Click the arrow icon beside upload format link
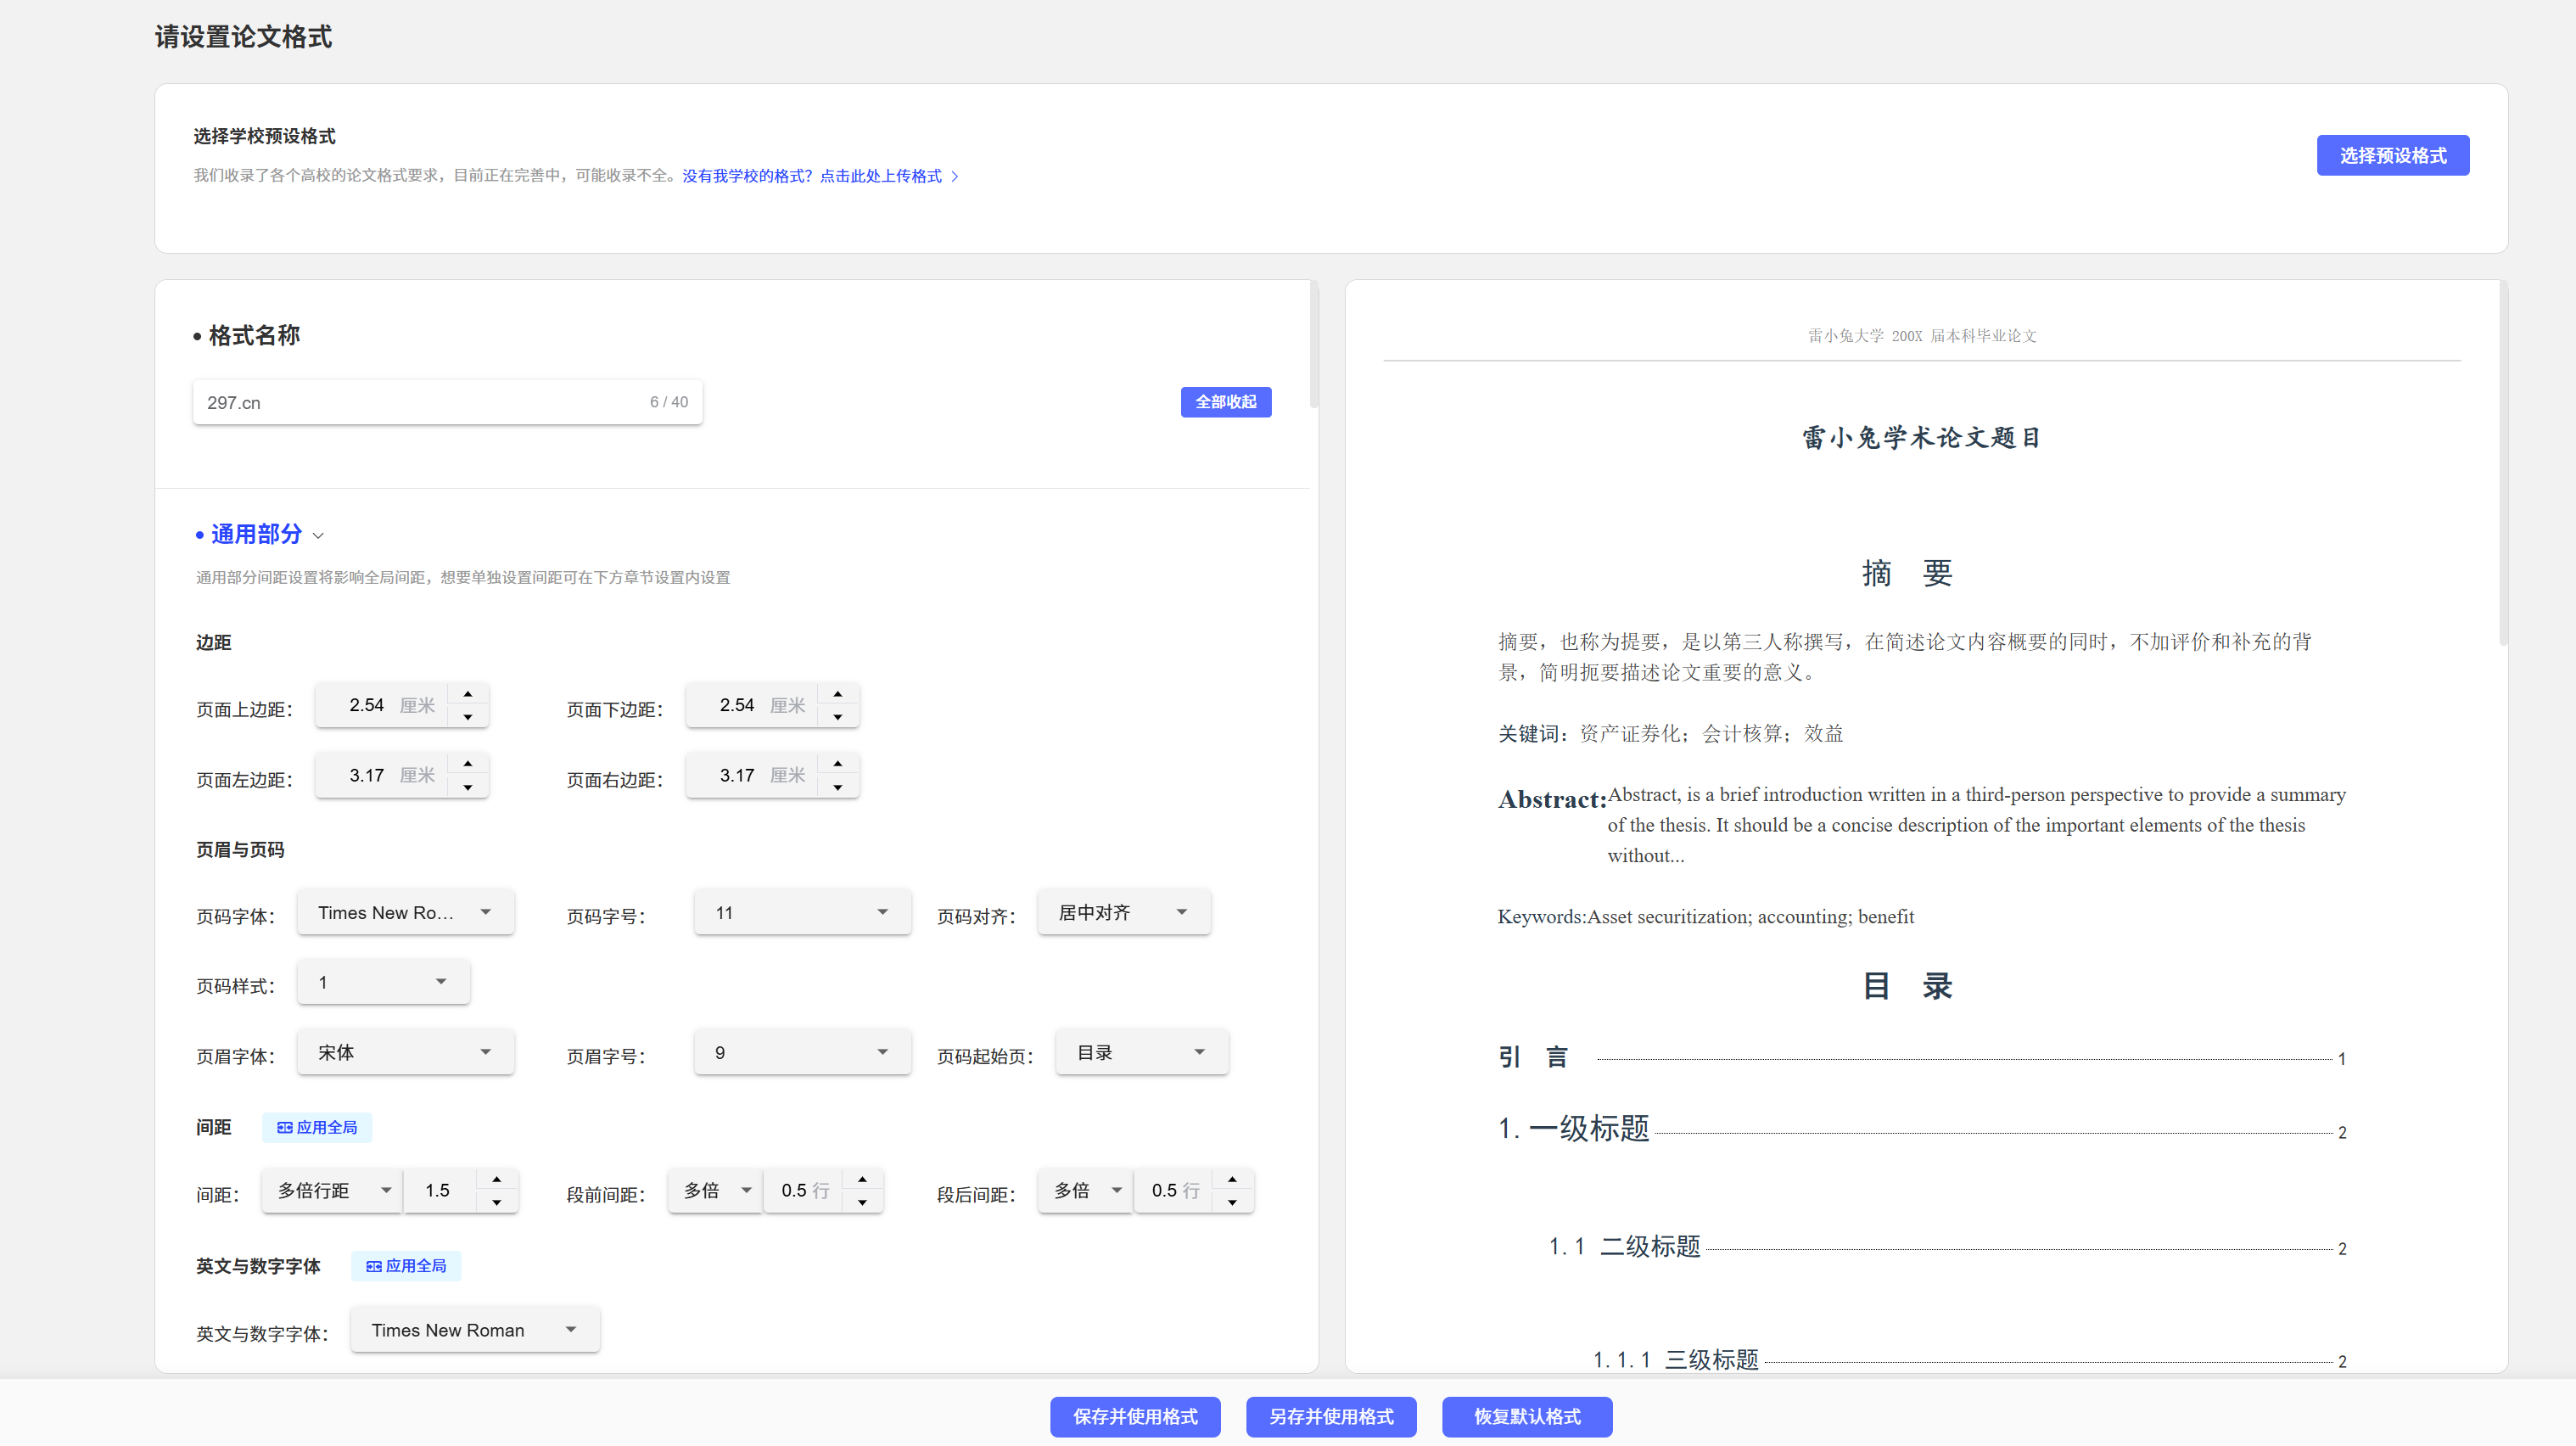The width and height of the screenshot is (2576, 1446). click(x=955, y=176)
